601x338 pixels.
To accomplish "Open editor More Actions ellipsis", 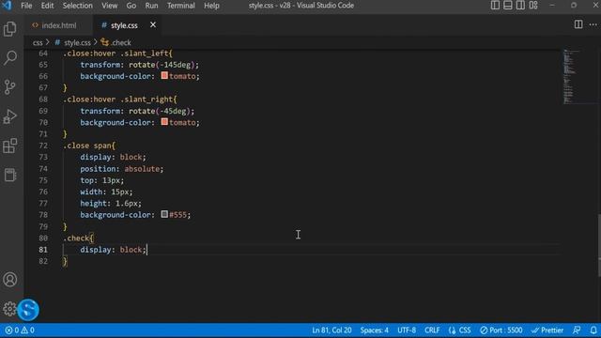I will click(593, 24).
